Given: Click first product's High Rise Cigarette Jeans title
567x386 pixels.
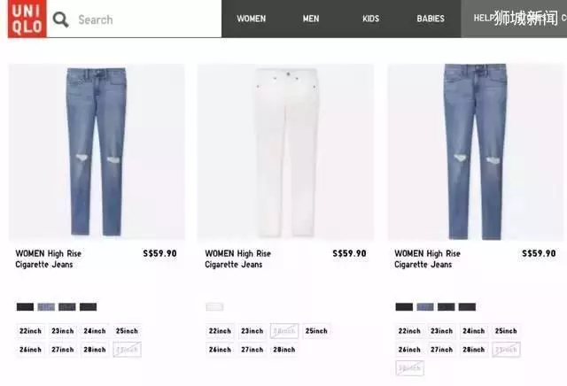Looking at the screenshot, I should [49, 259].
